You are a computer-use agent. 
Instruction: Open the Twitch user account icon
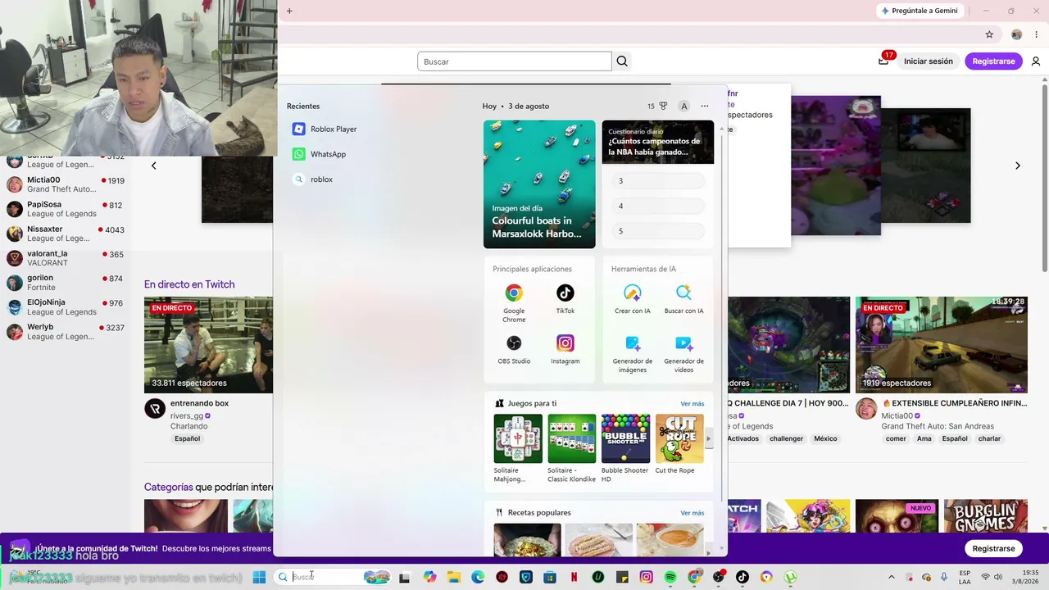pos(1036,61)
